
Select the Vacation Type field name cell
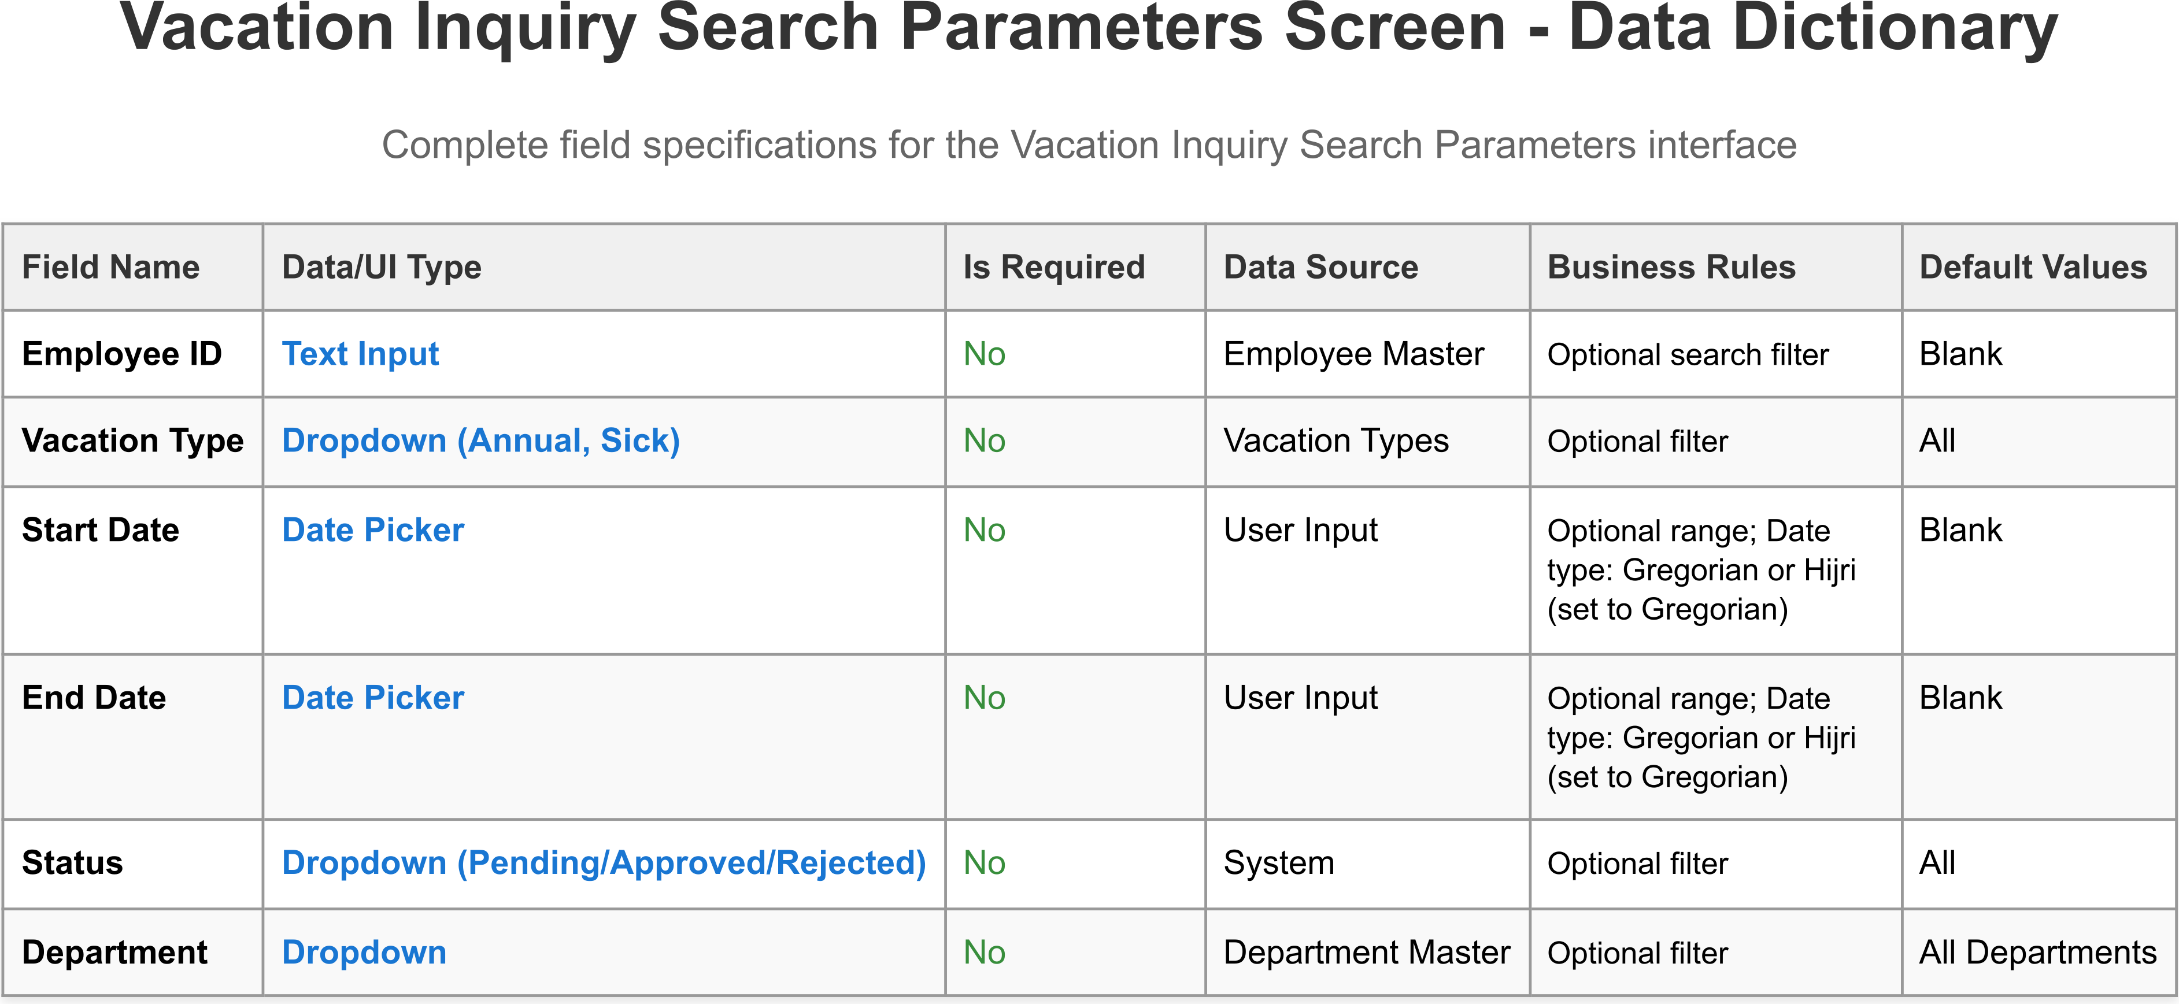coord(133,440)
